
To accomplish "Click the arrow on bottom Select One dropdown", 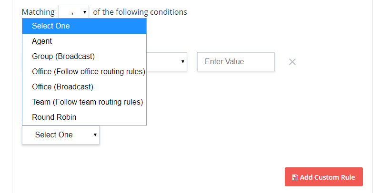I will coord(95,135).
